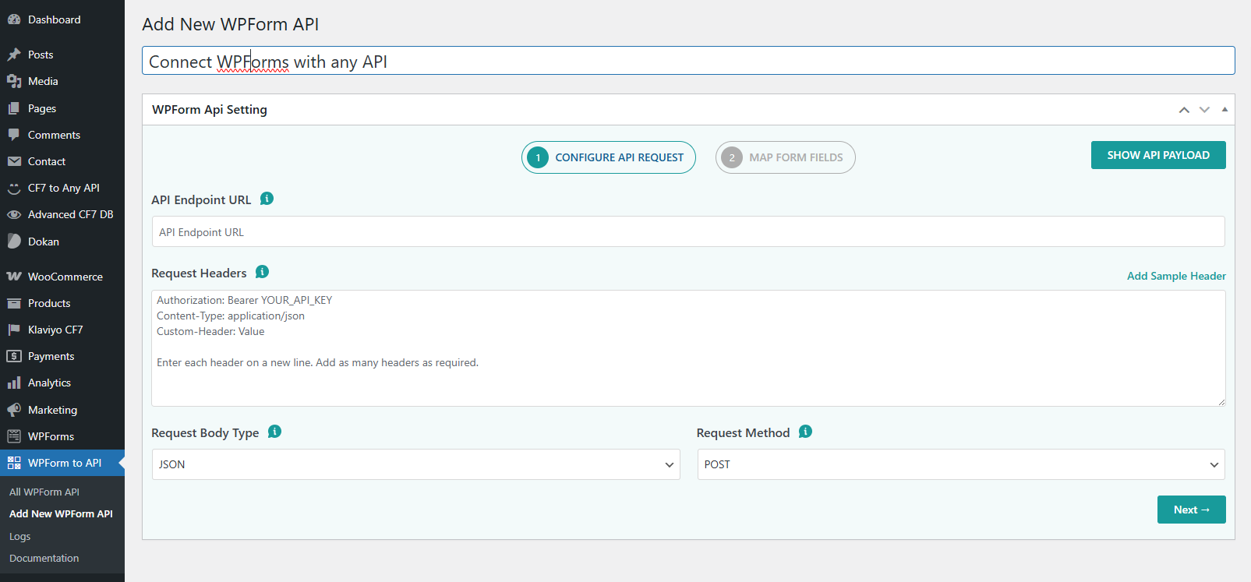Click the info icon beside API Endpoint URL
Viewport: 1251px width, 582px height.
(267, 199)
